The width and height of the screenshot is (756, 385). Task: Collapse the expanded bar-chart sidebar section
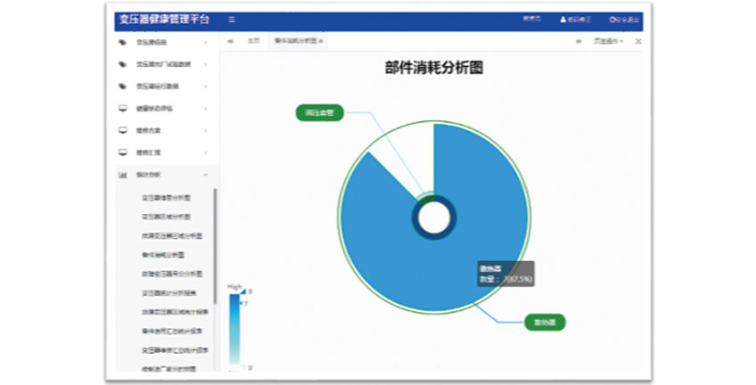206,175
